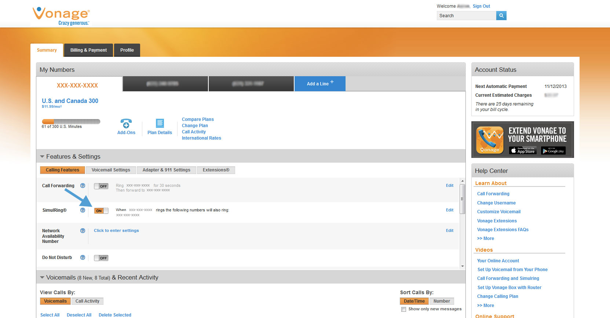
Task: Toggle Call Forwarding switch on
Action: (x=101, y=186)
